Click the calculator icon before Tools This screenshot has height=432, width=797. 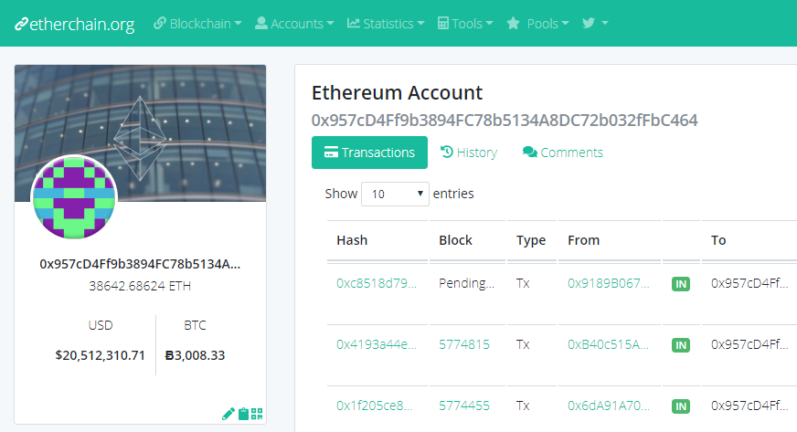tap(443, 23)
